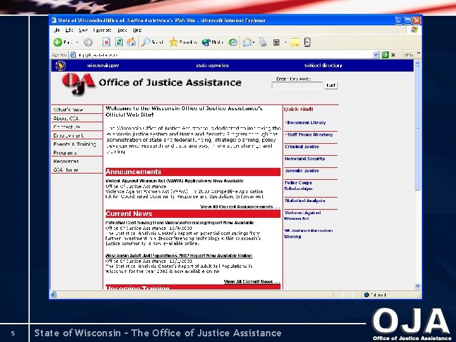
Task: Click the green Go arrow beside the address bar
Action: point(385,54)
